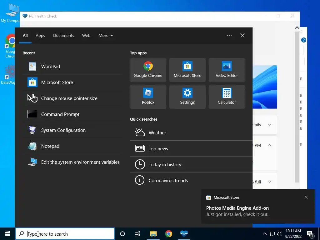Switch to the Web search tab
The width and height of the screenshot is (320, 240).
pyautogui.click(x=86, y=36)
